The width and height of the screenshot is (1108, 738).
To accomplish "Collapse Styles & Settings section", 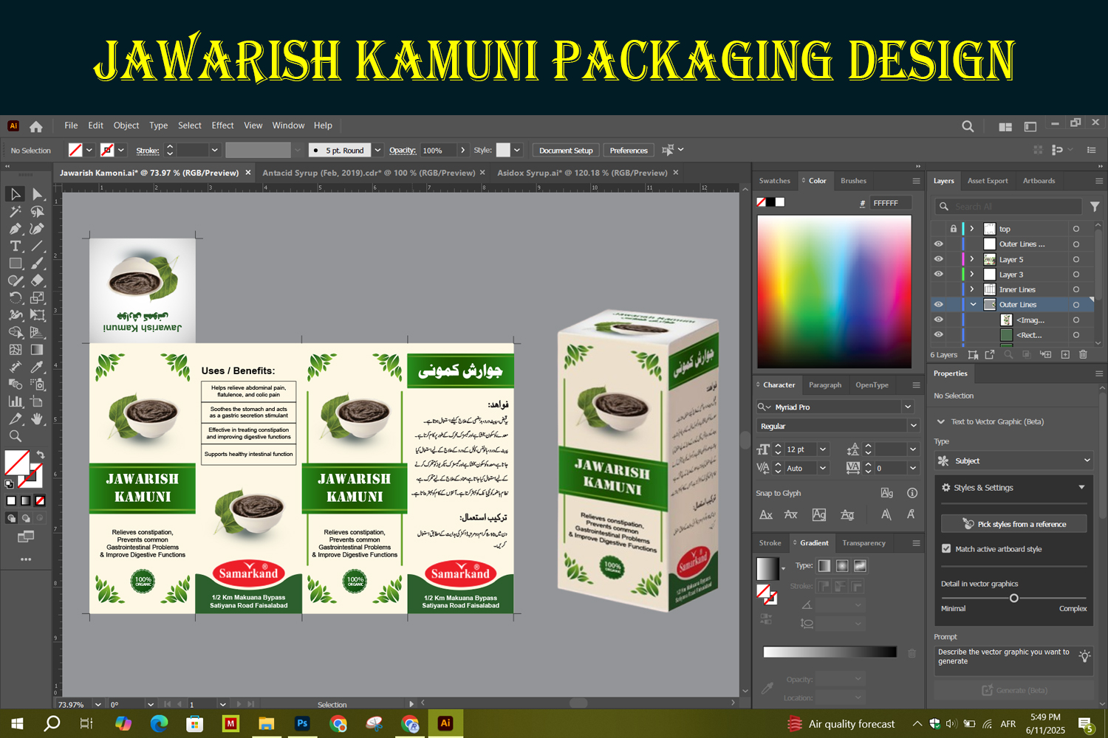I will point(1081,488).
